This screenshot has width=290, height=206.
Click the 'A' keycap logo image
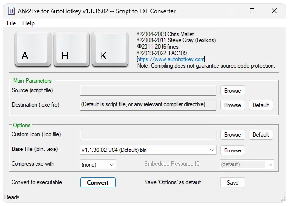33,49
